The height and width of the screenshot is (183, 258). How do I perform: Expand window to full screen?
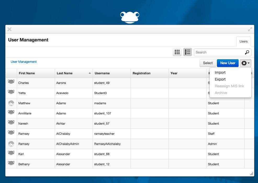tap(250, 29)
